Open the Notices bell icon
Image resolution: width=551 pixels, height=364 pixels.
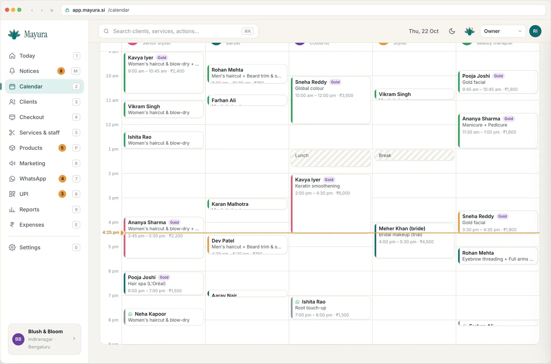[x=12, y=71]
